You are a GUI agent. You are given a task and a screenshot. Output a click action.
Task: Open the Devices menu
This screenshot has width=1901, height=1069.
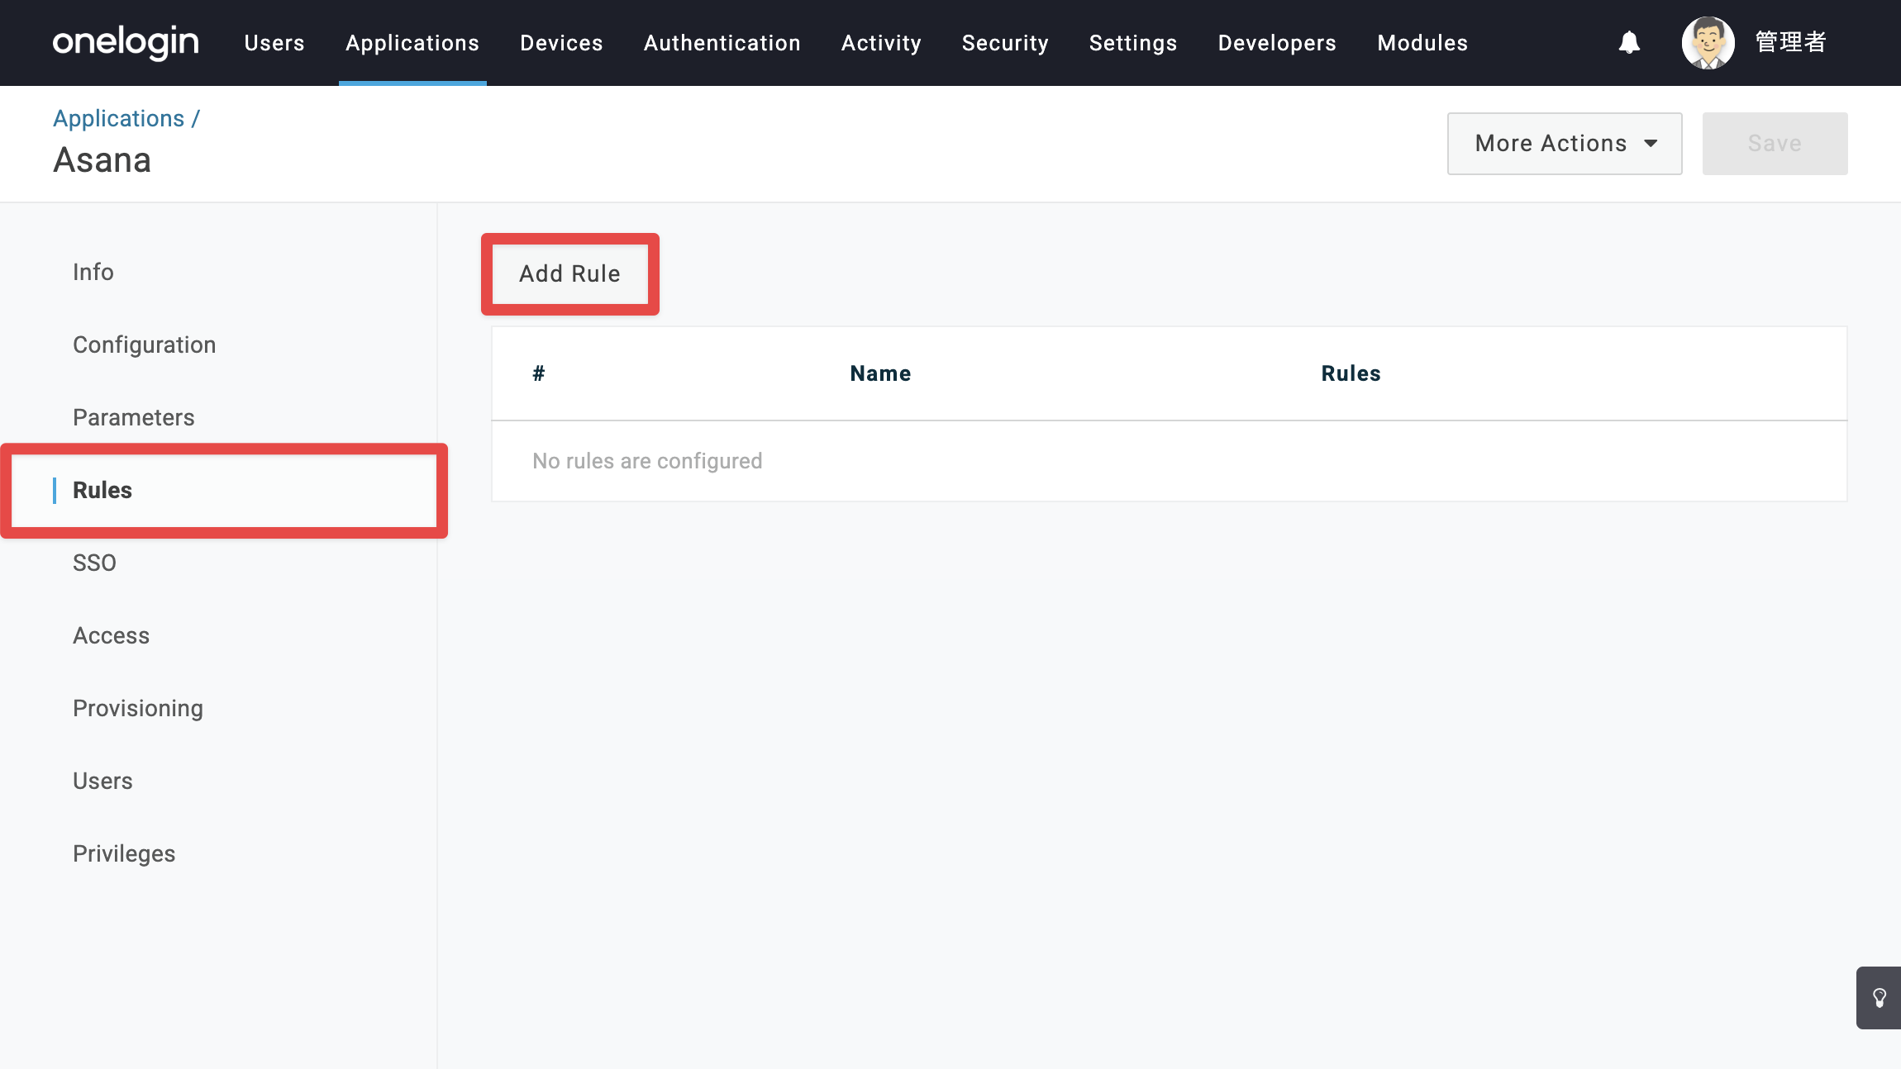pos(561,43)
